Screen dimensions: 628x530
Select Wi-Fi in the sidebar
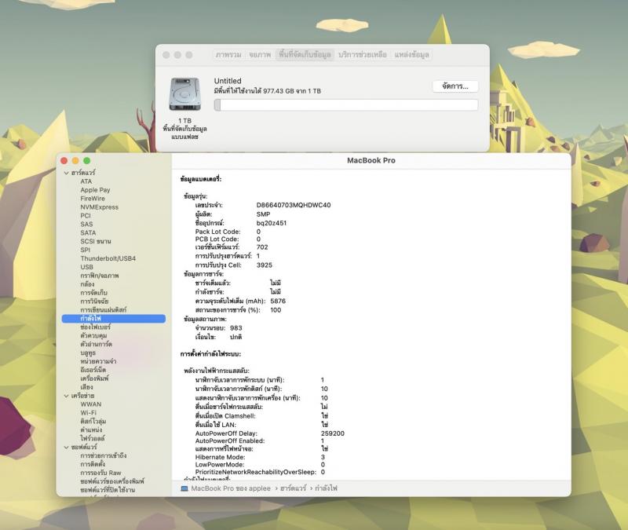tap(89, 413)
